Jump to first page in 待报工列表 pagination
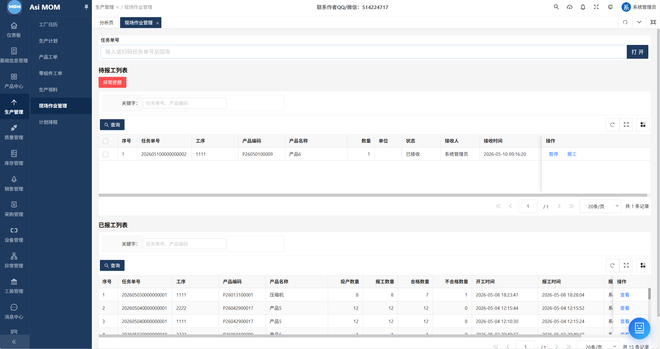 pos(498,206)
